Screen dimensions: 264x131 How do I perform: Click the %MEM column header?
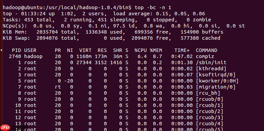tap(156, 50)
